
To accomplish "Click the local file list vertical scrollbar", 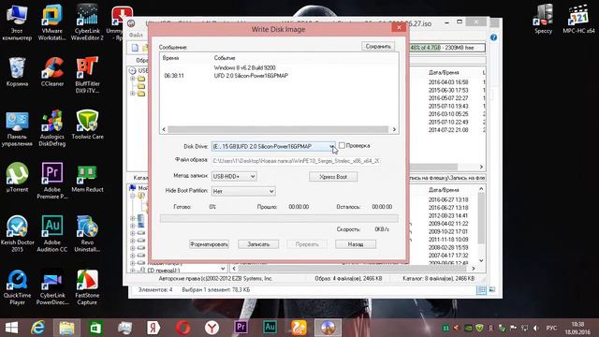I will (x=481, y=225).
